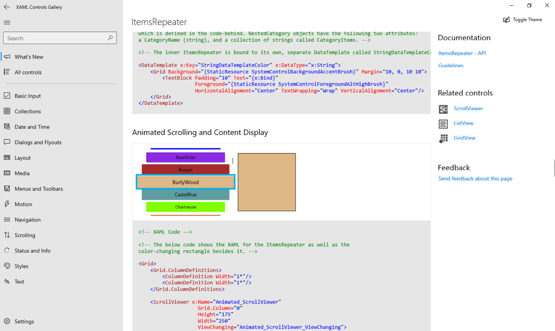This screenshot has height=331, width=555.
Task: Click the page vertical scrollbar thumb
Action: 554,168
